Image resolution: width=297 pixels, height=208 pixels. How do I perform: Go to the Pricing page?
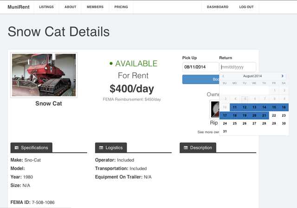click(121, 7)
